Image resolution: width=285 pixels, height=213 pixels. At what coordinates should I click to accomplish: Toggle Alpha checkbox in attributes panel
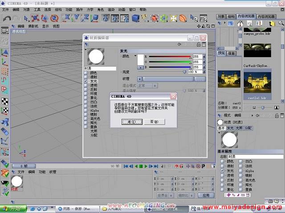pyautogui.click(x=240, y=171)
